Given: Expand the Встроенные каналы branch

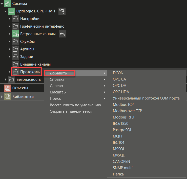Looking at the screenshot, I should pyautogui.click(x=9, y=34).
